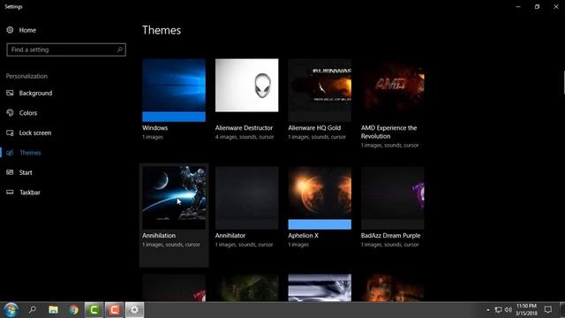Click the Find a setting search box
565x318 pixels.
66,49
